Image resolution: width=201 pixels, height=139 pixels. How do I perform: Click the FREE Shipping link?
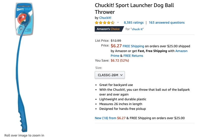click(133, 46)
